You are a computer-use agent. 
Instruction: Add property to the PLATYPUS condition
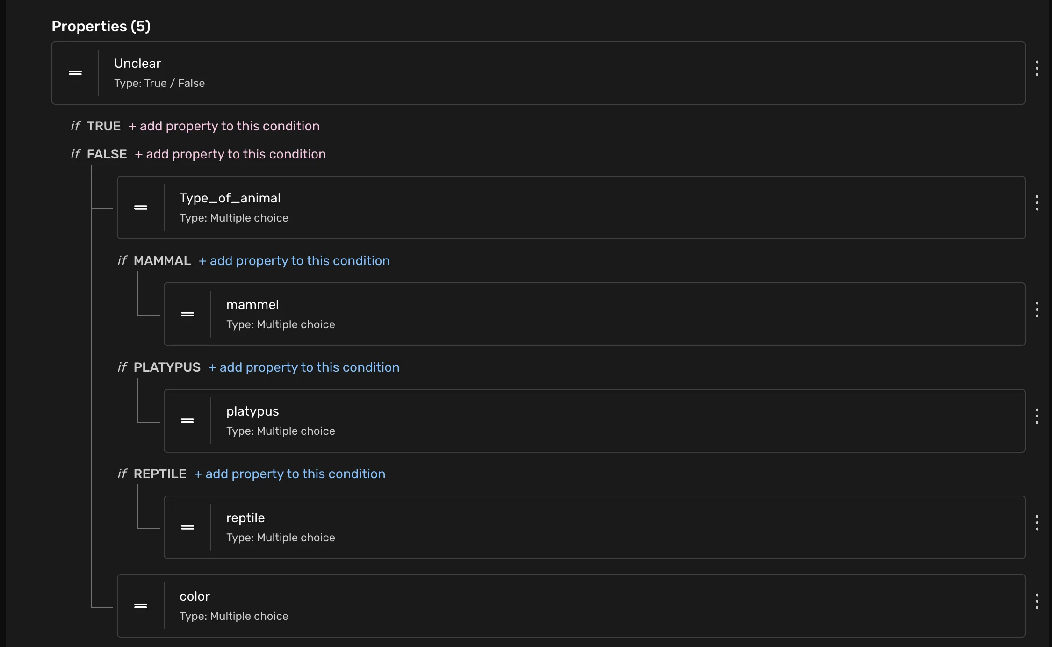tap(304, 367)
